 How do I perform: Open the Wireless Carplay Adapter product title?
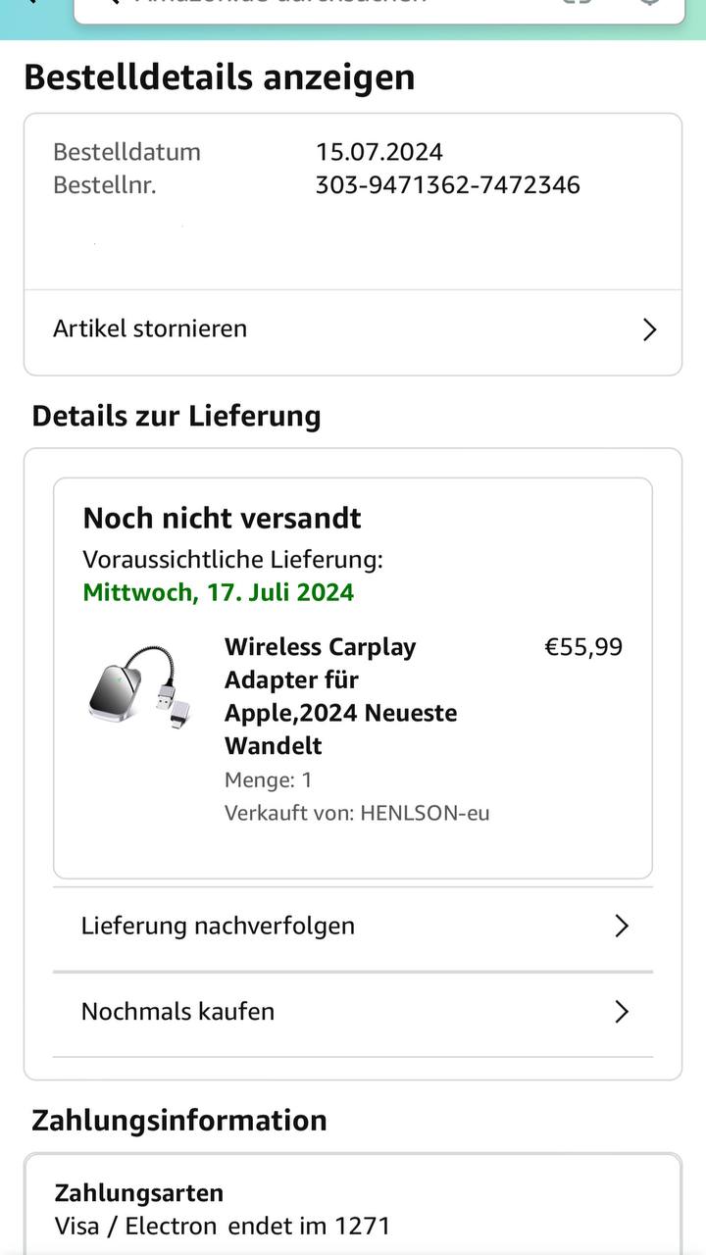[x=340, y=696]
